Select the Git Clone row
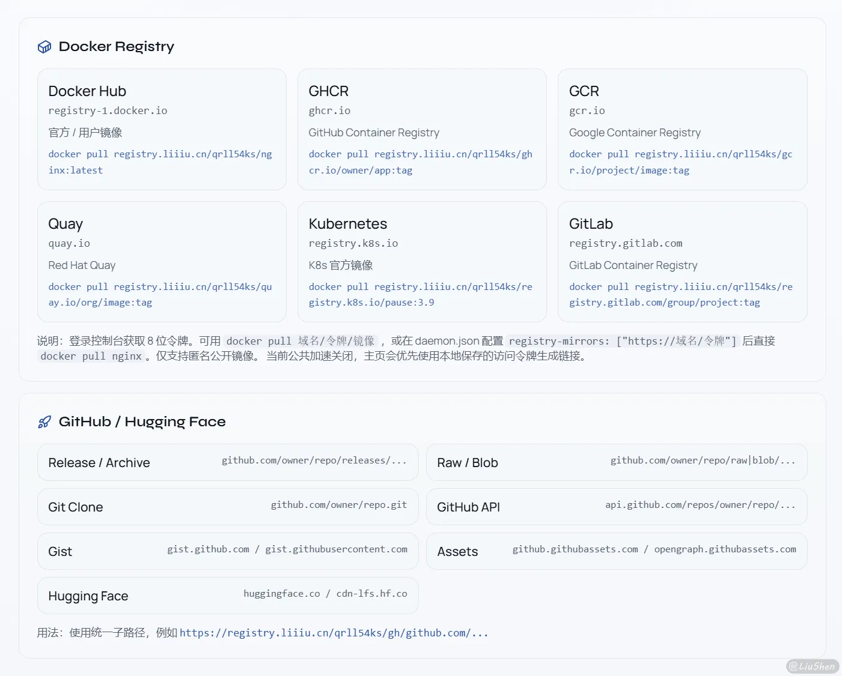This screenshot has height=676, width=842. [228, 507]
